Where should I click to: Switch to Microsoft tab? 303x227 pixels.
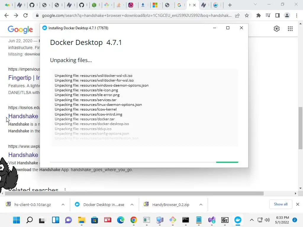[155, 5]
